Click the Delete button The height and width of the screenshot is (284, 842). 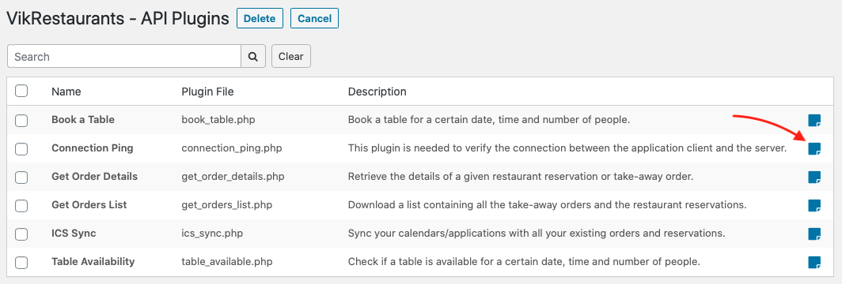(x=260, y=18)
